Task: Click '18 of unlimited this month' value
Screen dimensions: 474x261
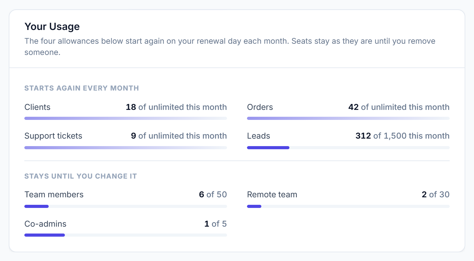Action: click(x=176, y=107)
